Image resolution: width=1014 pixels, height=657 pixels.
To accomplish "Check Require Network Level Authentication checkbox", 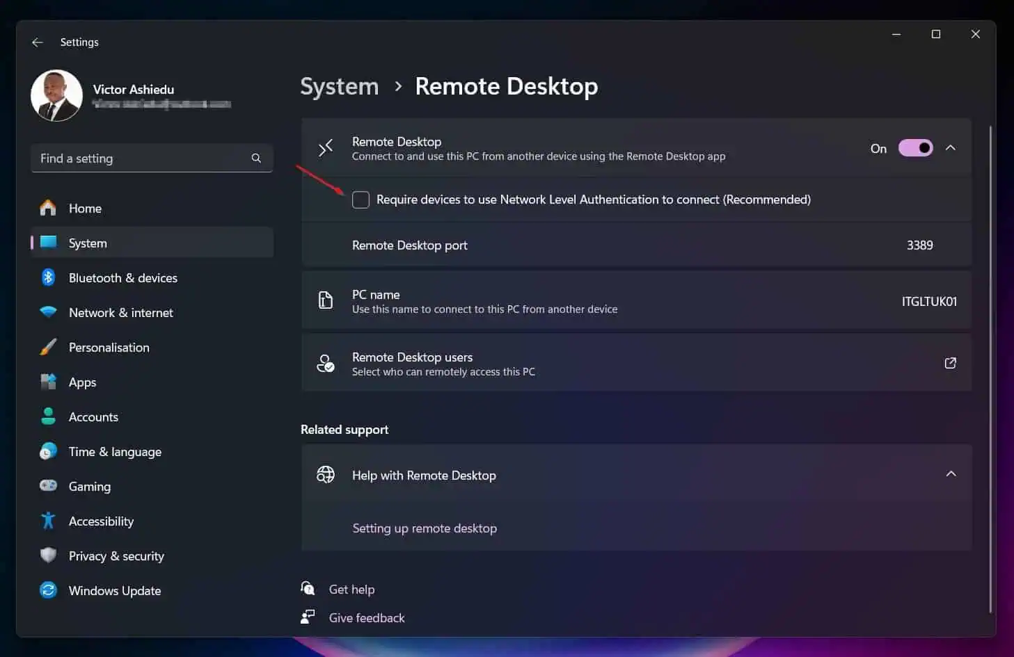I will (361, 200).
